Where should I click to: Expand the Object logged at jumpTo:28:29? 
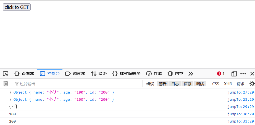click(10, 100)
